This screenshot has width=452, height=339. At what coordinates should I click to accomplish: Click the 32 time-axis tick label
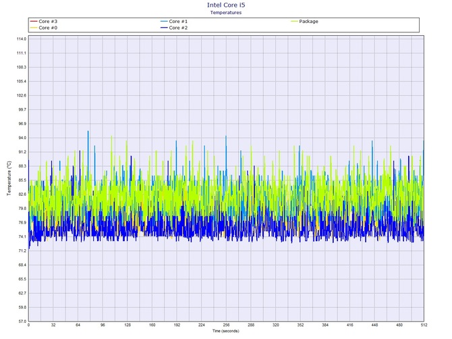tap(53, 325)
